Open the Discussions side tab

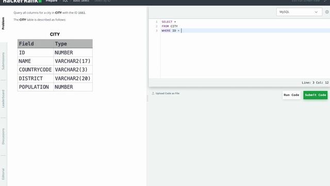tap(3, 136)
